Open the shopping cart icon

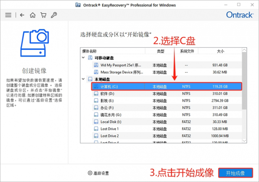43,15
